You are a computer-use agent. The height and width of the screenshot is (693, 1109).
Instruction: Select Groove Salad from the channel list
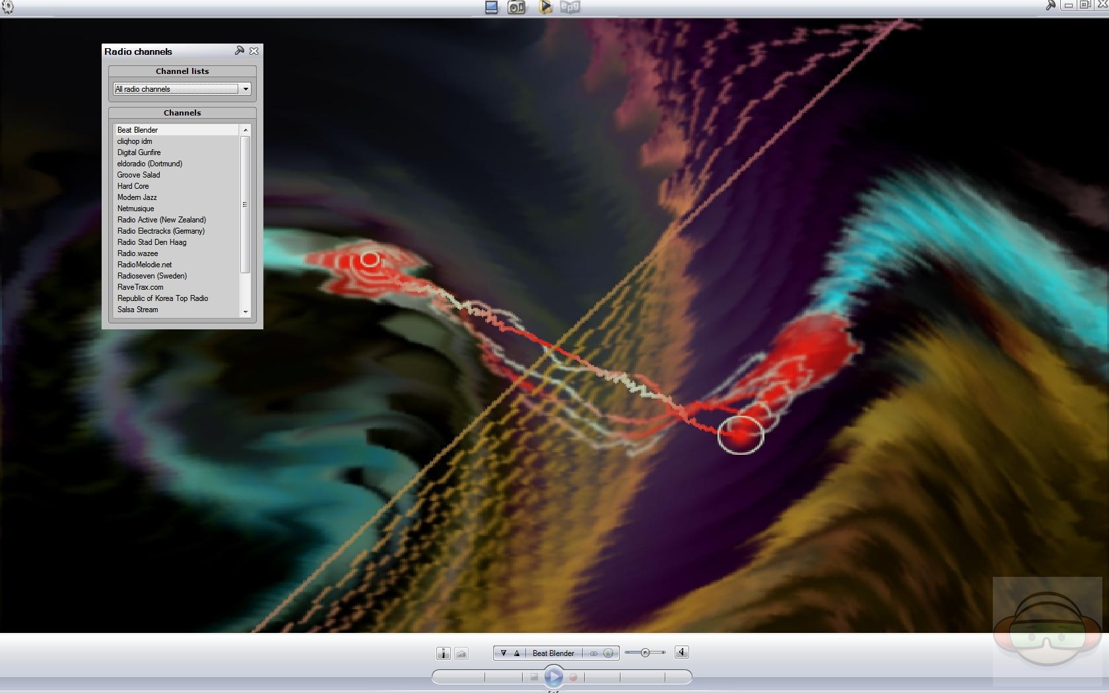(139, 175)
